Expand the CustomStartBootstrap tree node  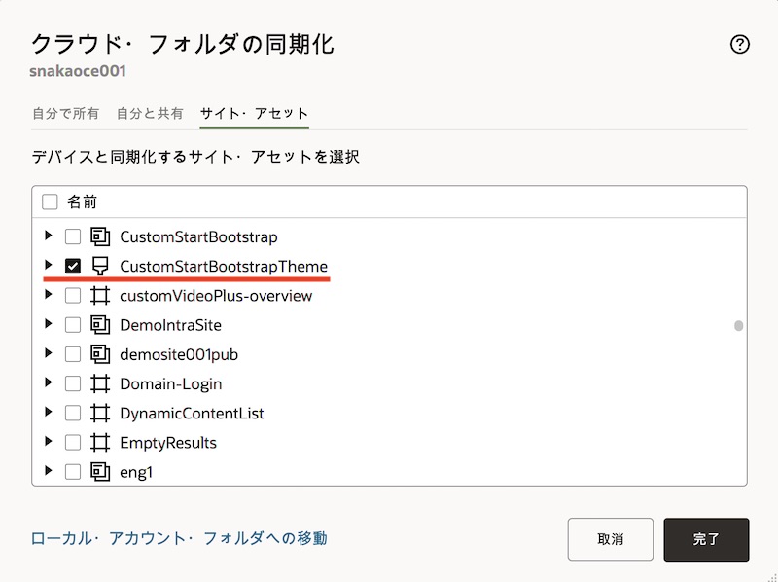click(x=49, y=236)
